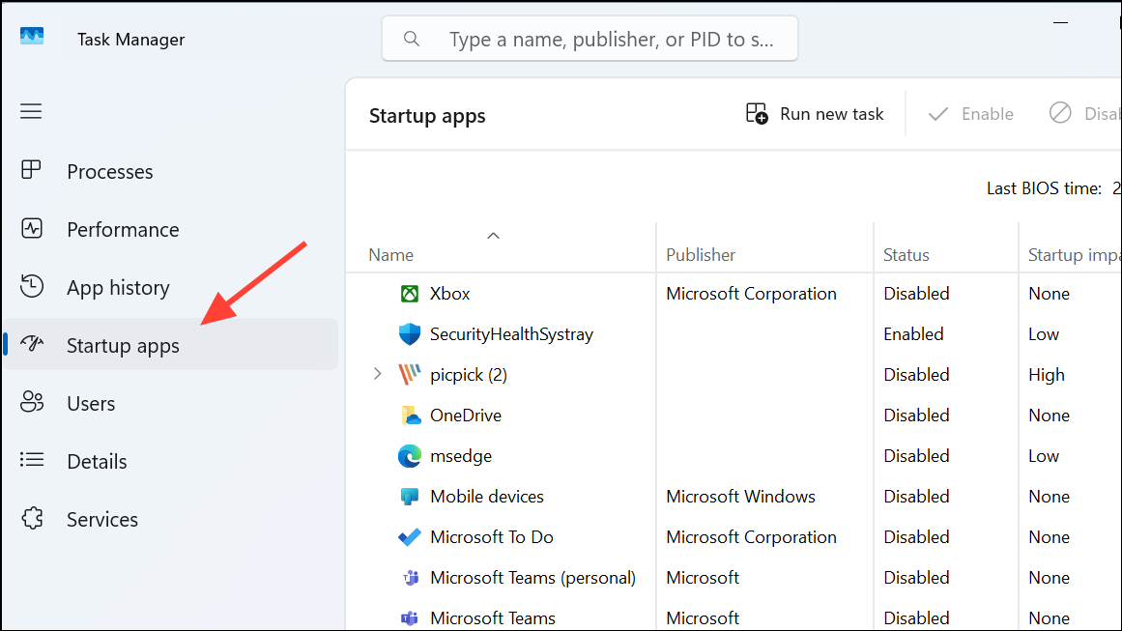Open the Details page
The height and width of the screenshot is (631, 1122).
point(170,461)
